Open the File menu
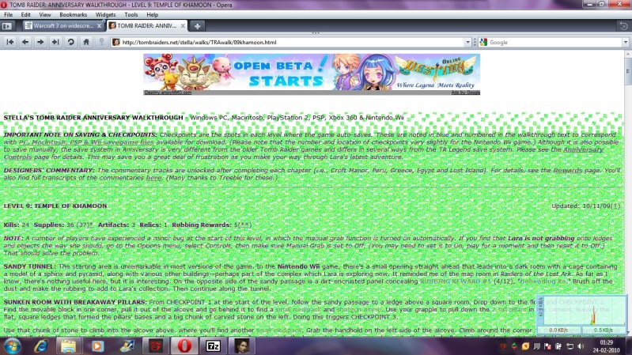Viewport: 632px width, 355px height. tap(8, 14)
